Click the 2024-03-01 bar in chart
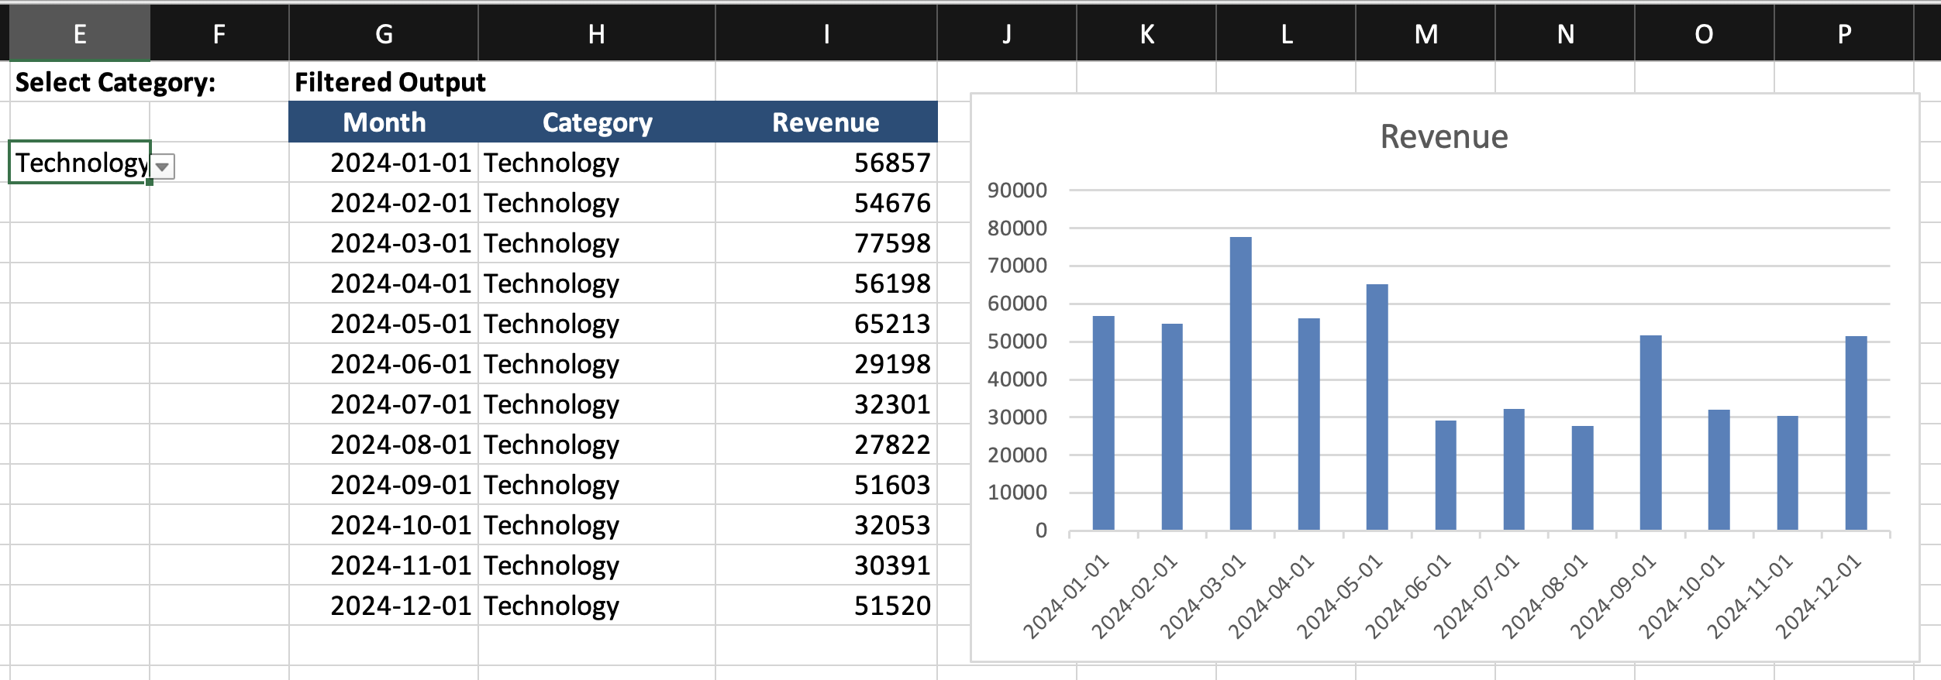The width and height of the screenshot is (1941, 680). tap(1240, 384)
